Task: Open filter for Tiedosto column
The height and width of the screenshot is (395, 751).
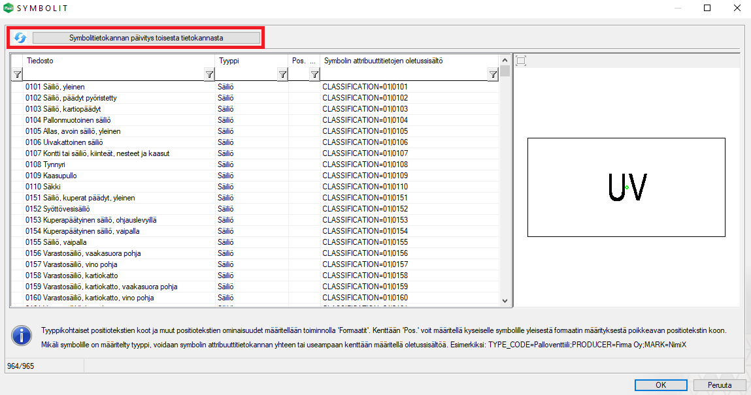Action: coord(209,75)
